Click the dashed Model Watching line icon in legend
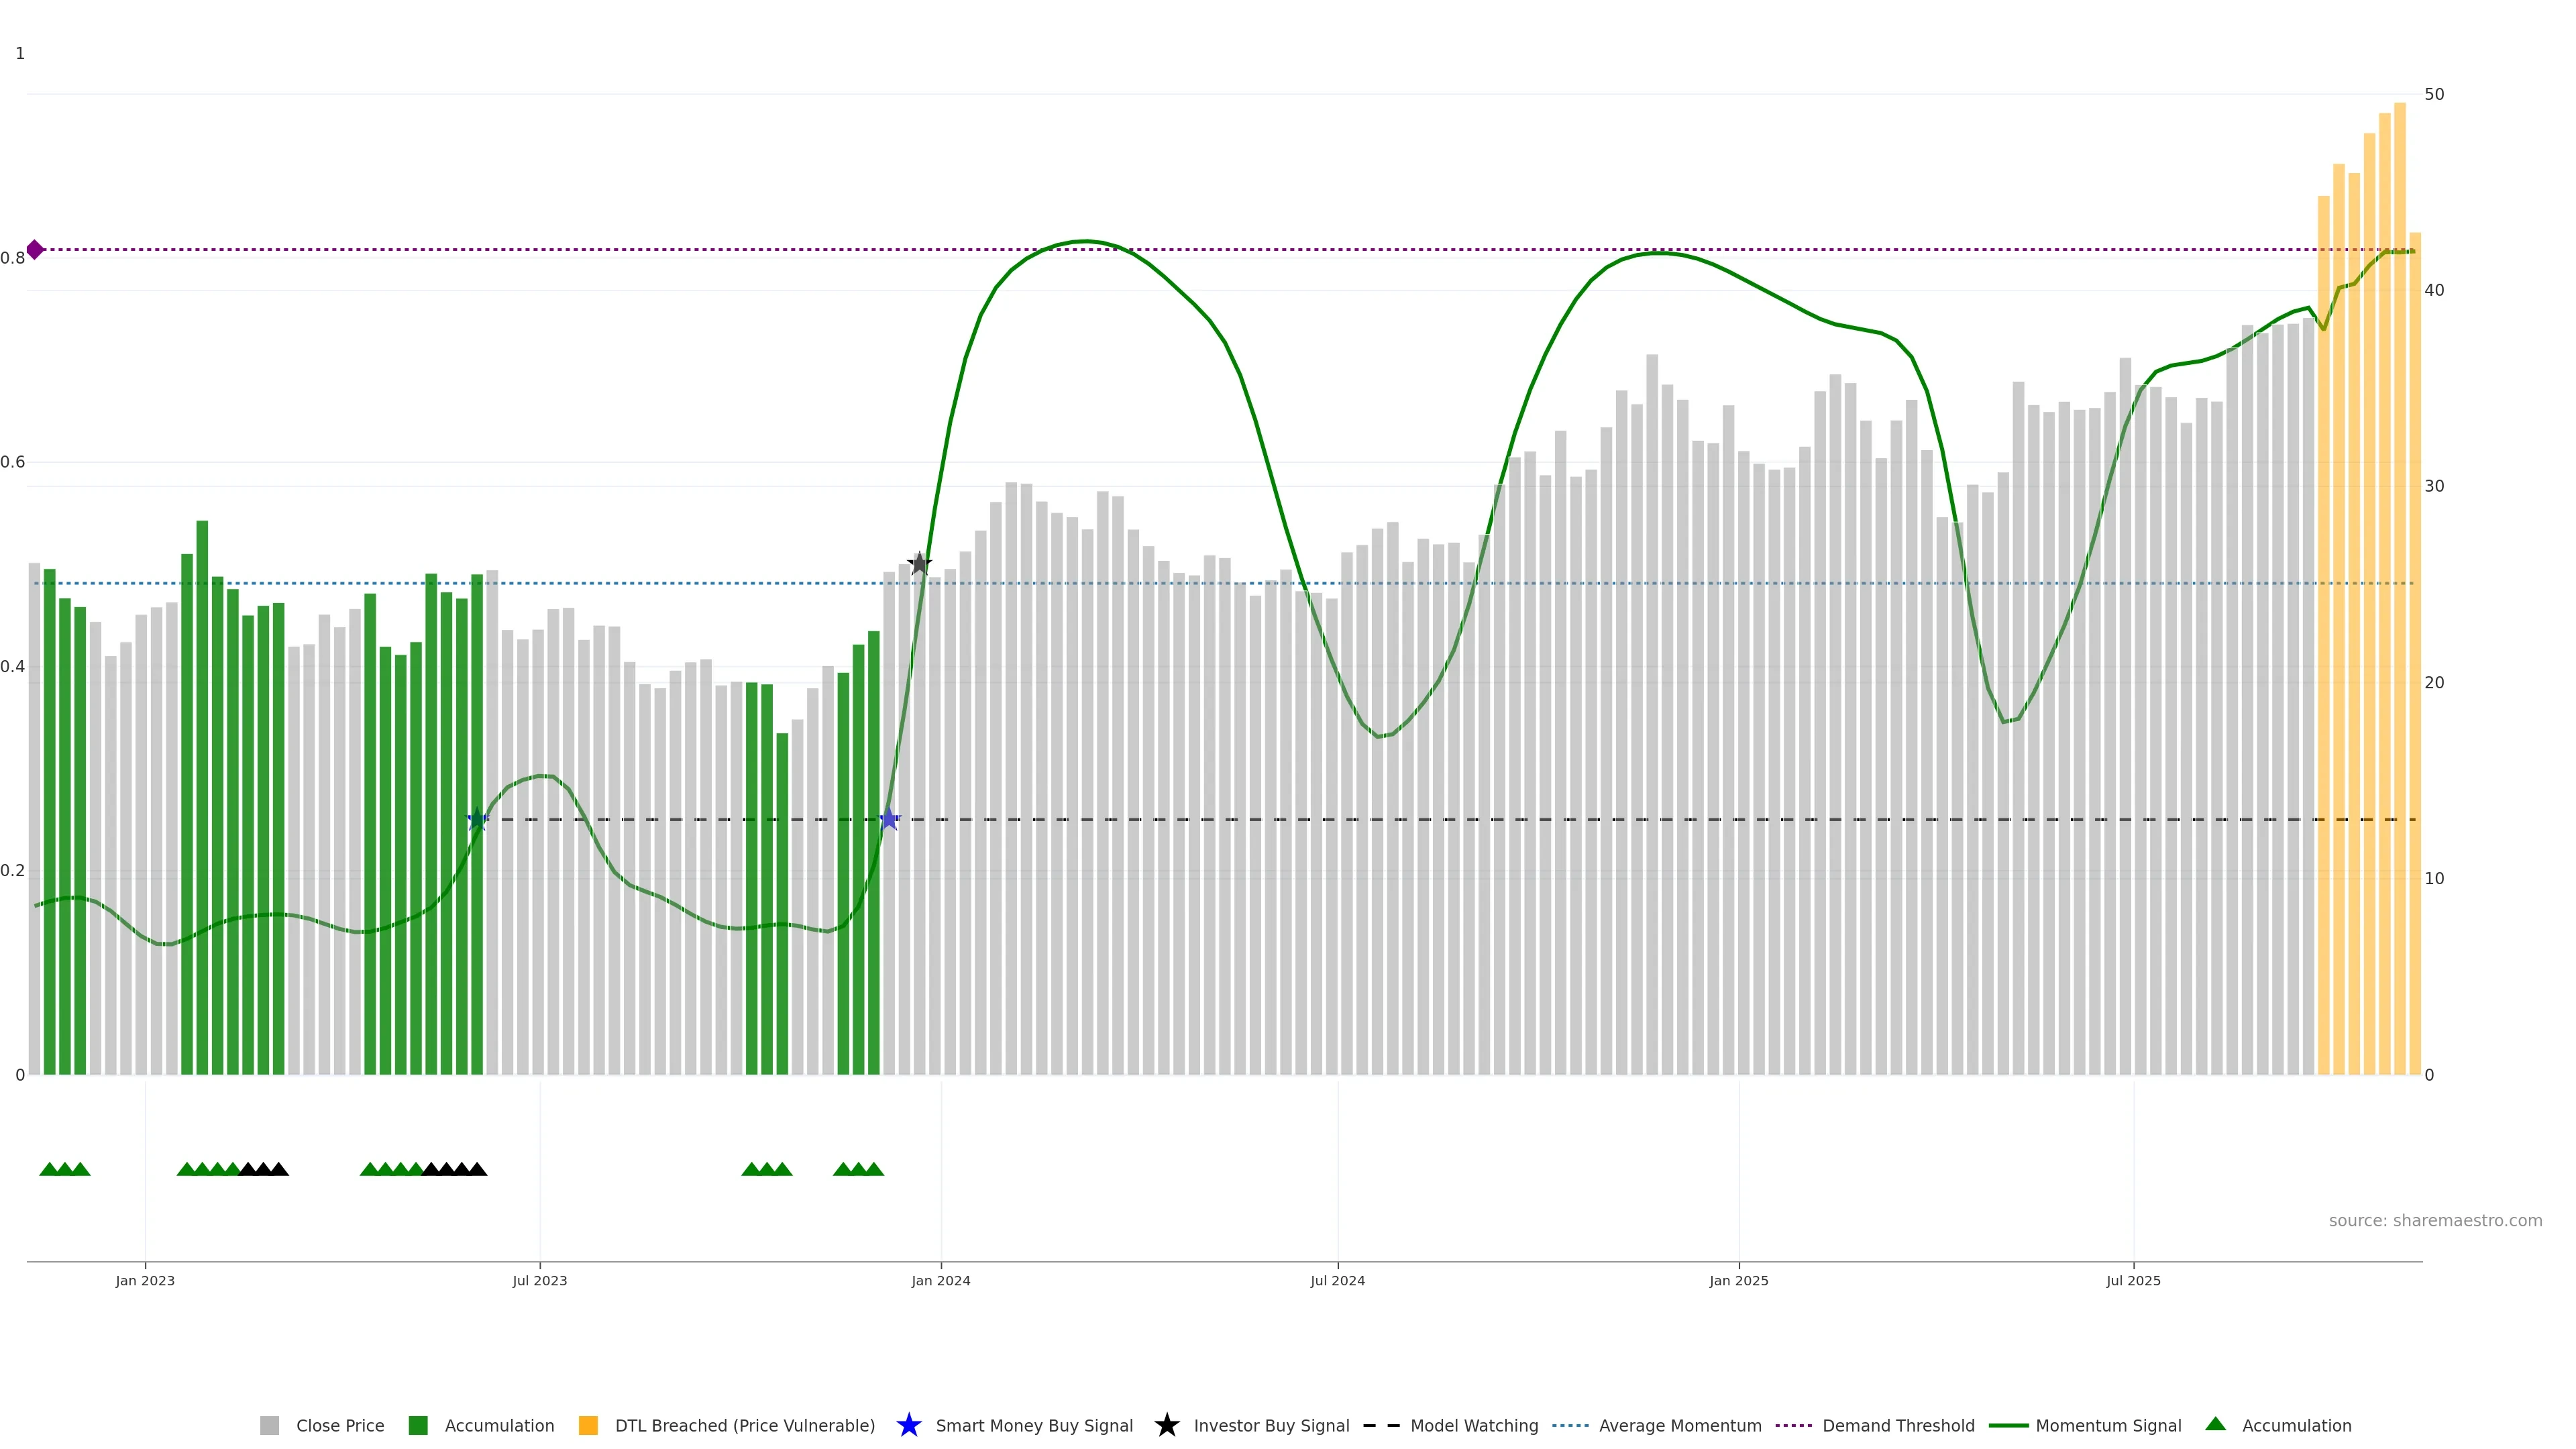The image size is (2576, 1449). pos(1381,1425)
